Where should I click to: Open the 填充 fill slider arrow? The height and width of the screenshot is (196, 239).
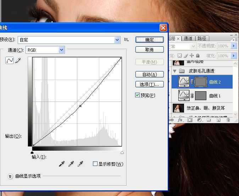tap(234, 56)
